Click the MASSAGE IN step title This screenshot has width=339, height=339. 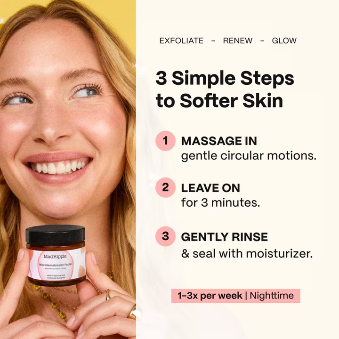point(219,141)
